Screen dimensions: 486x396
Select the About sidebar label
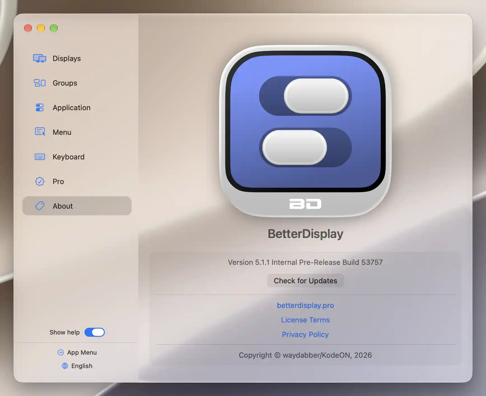point(63,206)
